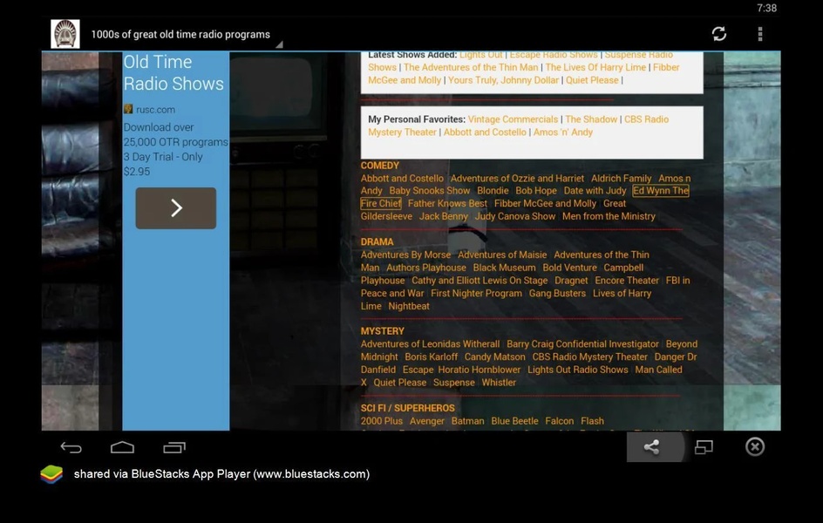Viewport: 823px width, 523px height.
Task: Open the Batman superhero show
Action: click(467, 421)
